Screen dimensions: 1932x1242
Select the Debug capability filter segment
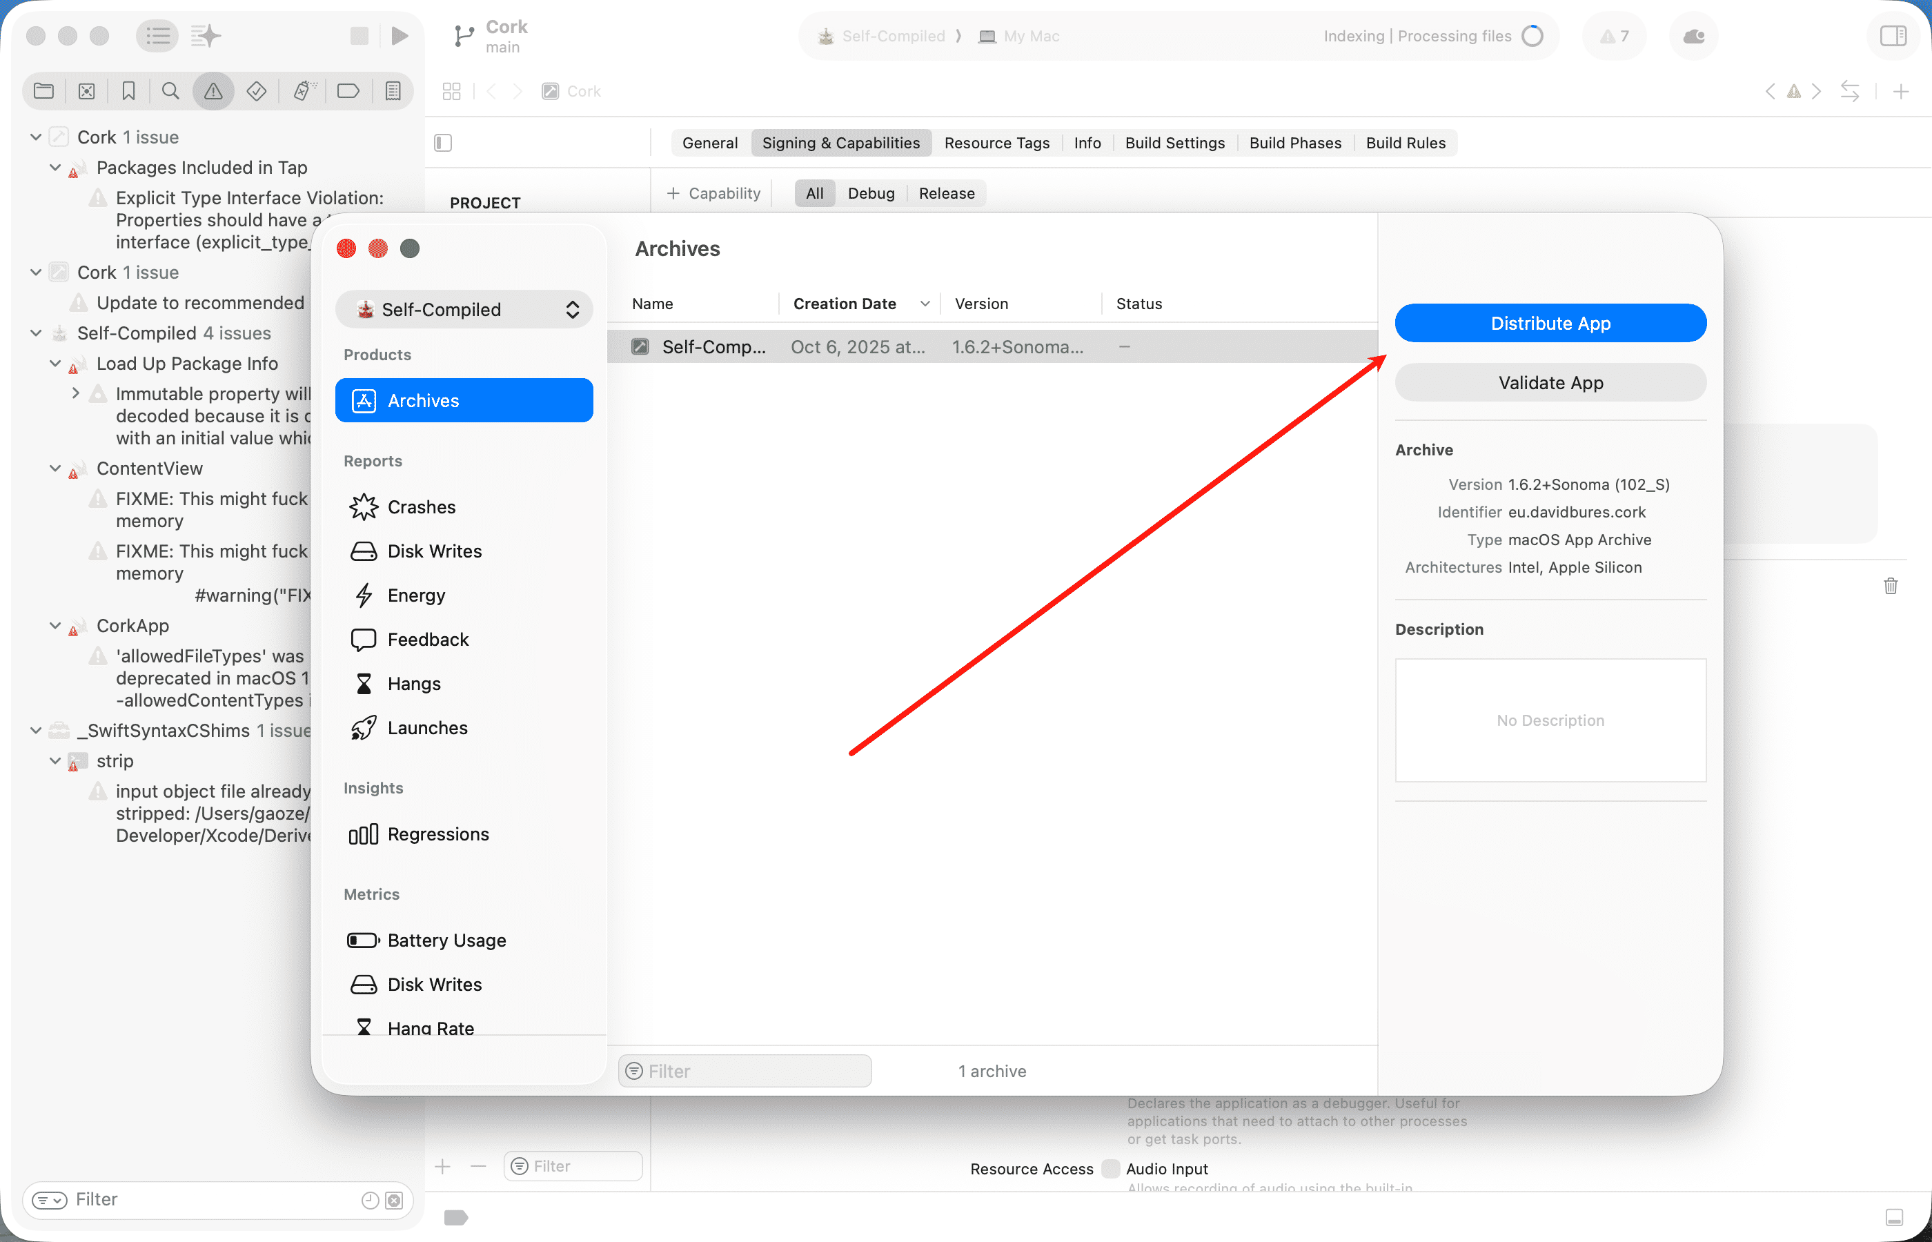[871, 193]
